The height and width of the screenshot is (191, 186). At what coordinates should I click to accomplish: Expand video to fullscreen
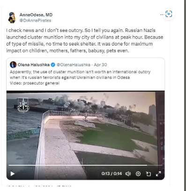pyautogui.click(x=158, y=174)
